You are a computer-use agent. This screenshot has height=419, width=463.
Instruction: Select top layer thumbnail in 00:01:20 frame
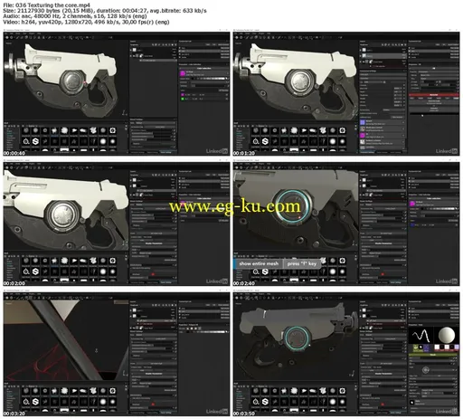pos(364,50)
